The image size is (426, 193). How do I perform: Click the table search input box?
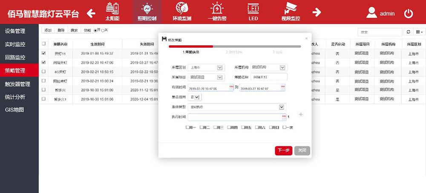tap(380, 32)
